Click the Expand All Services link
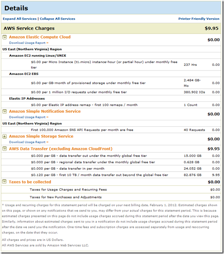The height and width of the screenshot is (254, 224). click(x=20, y=19)
